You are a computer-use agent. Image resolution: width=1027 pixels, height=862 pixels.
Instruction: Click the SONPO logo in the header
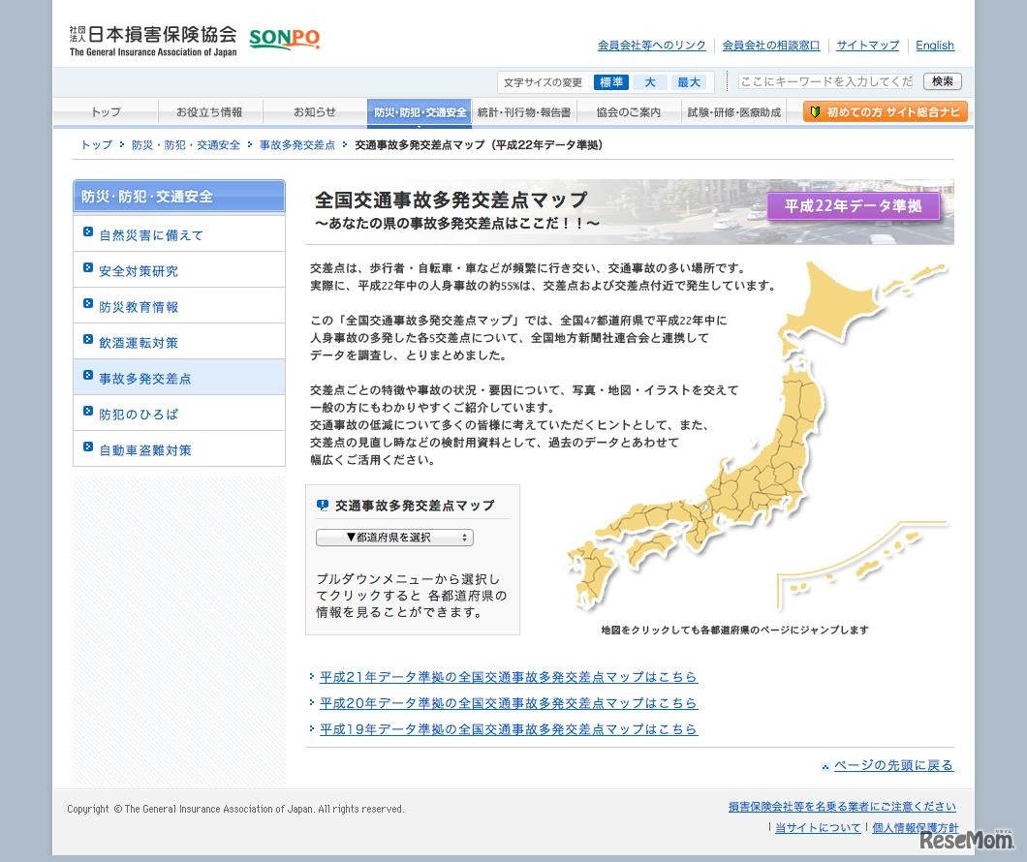coord(284,40)
